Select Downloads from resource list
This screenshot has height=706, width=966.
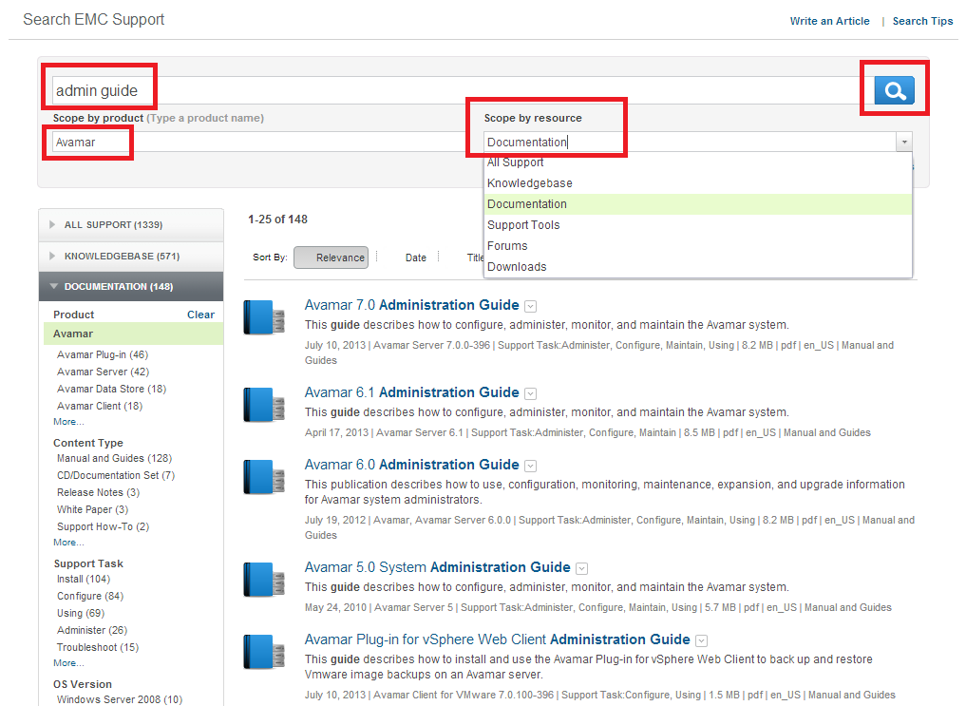pyautogui.click(x=698, y=267)
